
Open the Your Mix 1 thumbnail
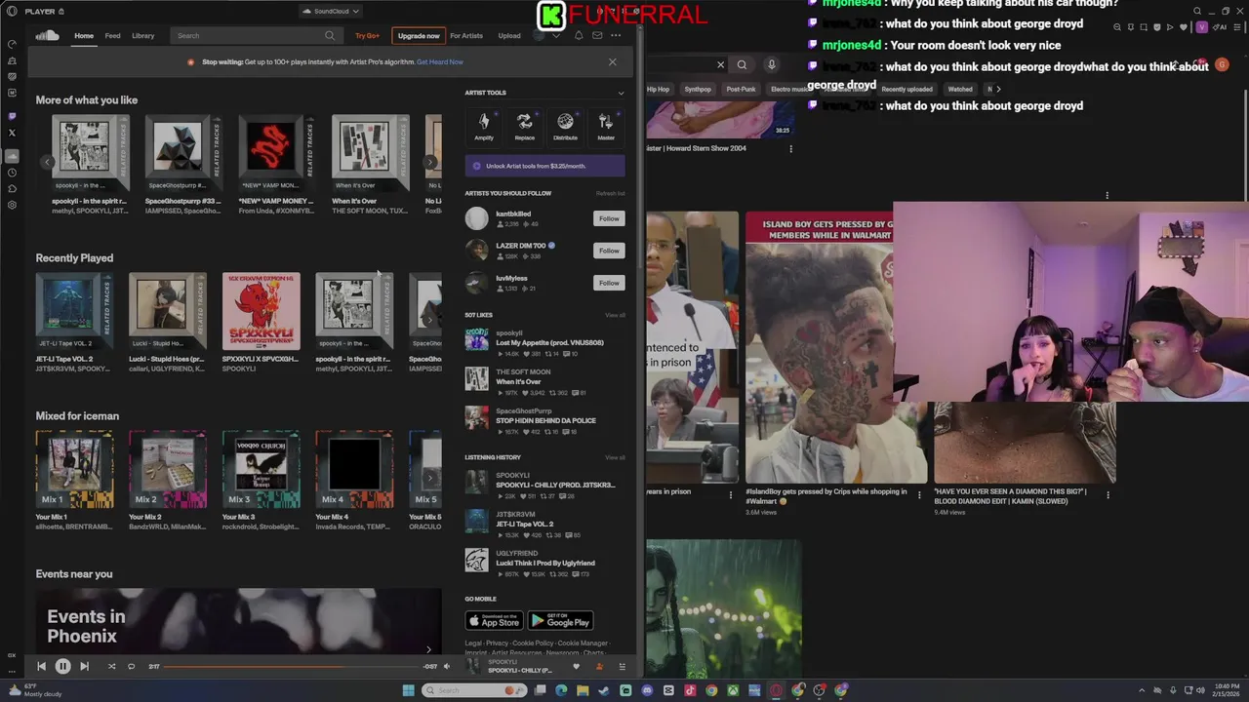tap(74, 470)
